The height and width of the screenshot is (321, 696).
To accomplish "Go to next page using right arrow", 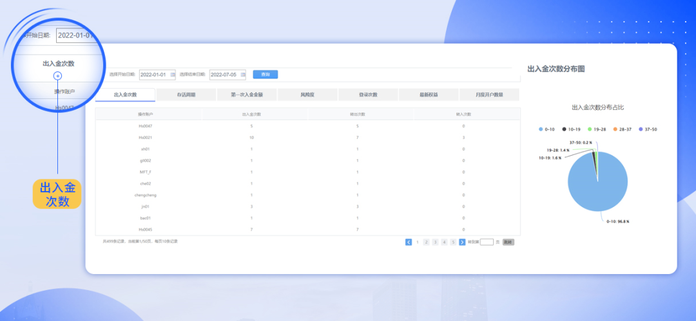I will 462,242.
